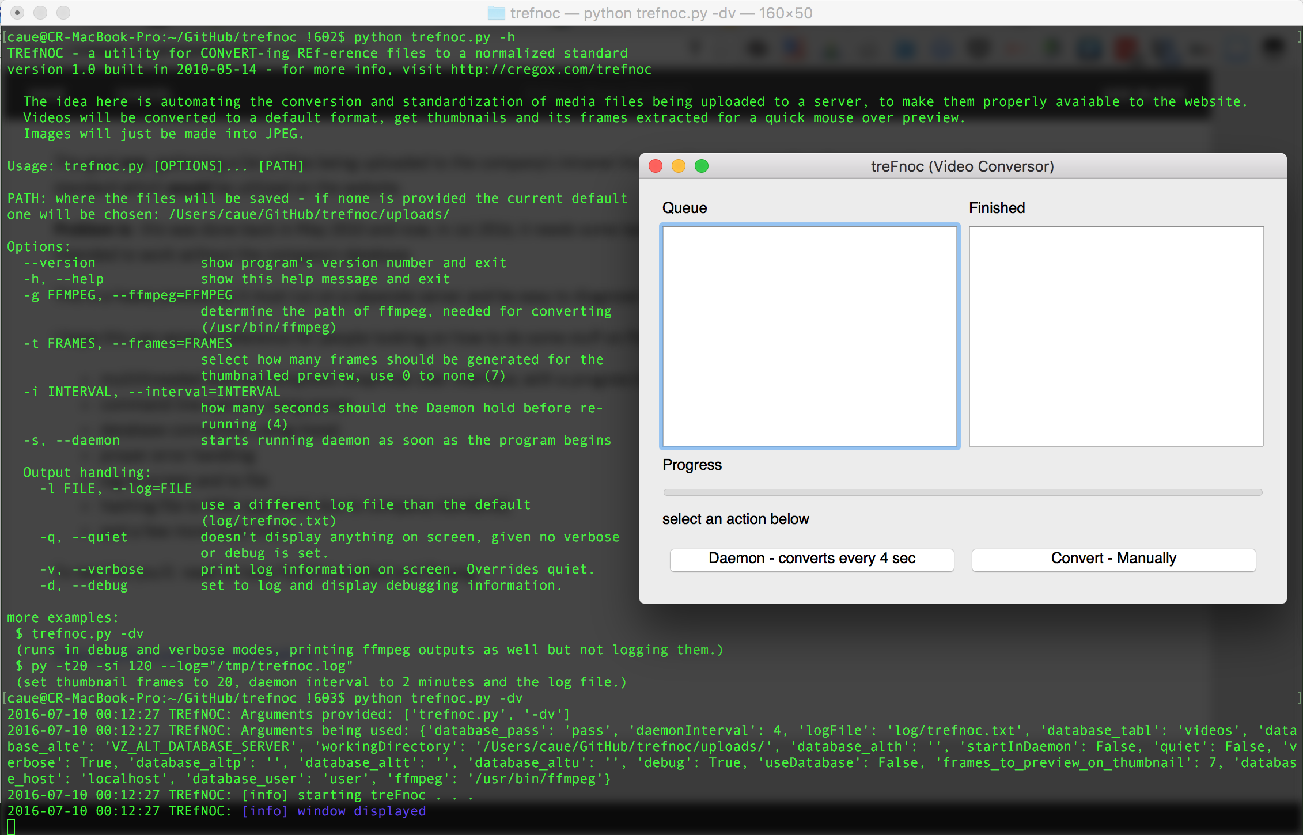Click the green zoom button on treFnoc window
This screenshot has height=835, width=1303.
[702, 166]
